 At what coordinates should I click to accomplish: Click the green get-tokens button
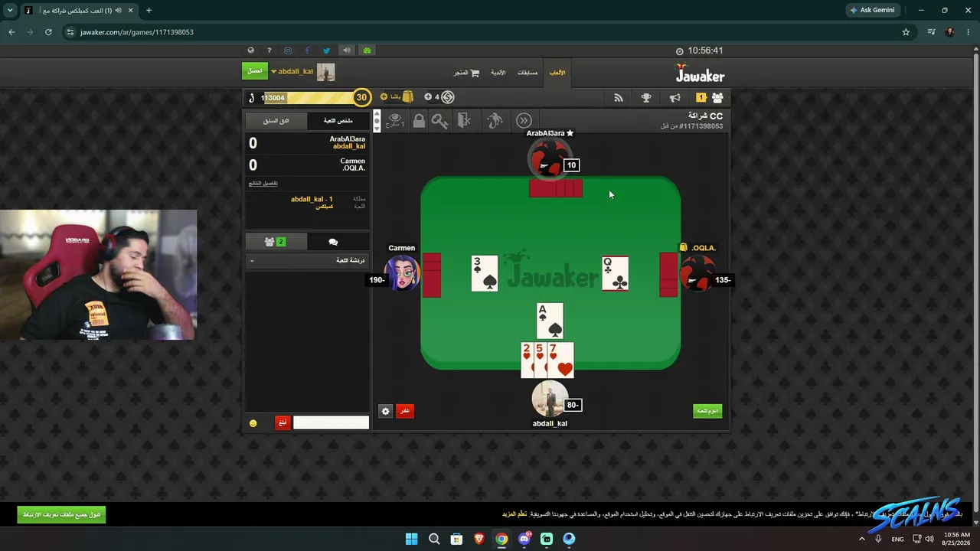pos(255,71)
